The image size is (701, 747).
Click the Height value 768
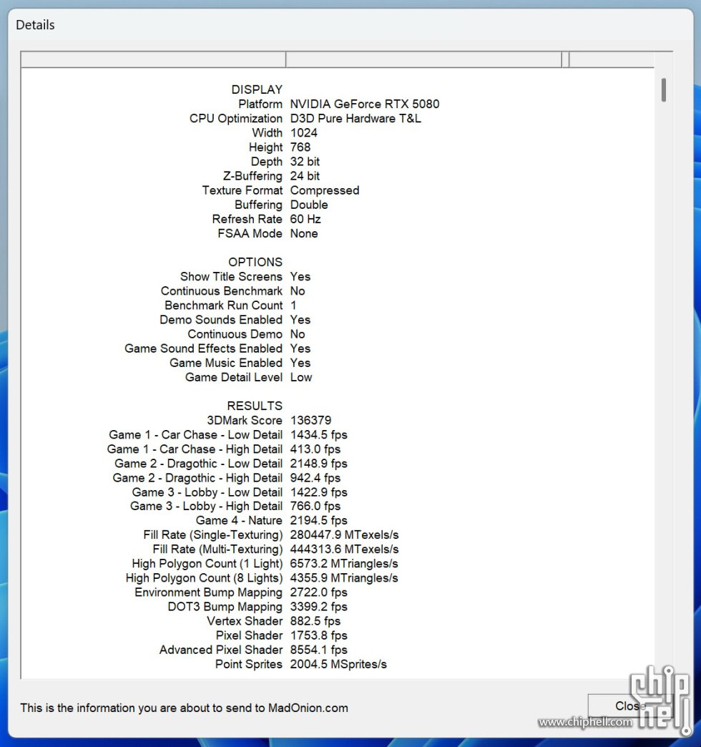300,147
